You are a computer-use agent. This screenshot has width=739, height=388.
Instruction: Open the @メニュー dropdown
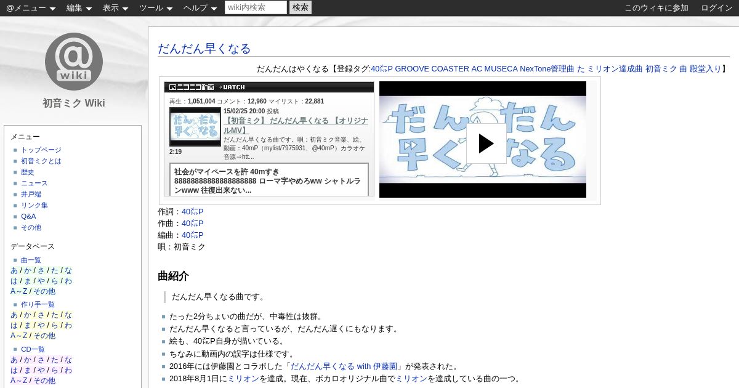pos(31,7)
